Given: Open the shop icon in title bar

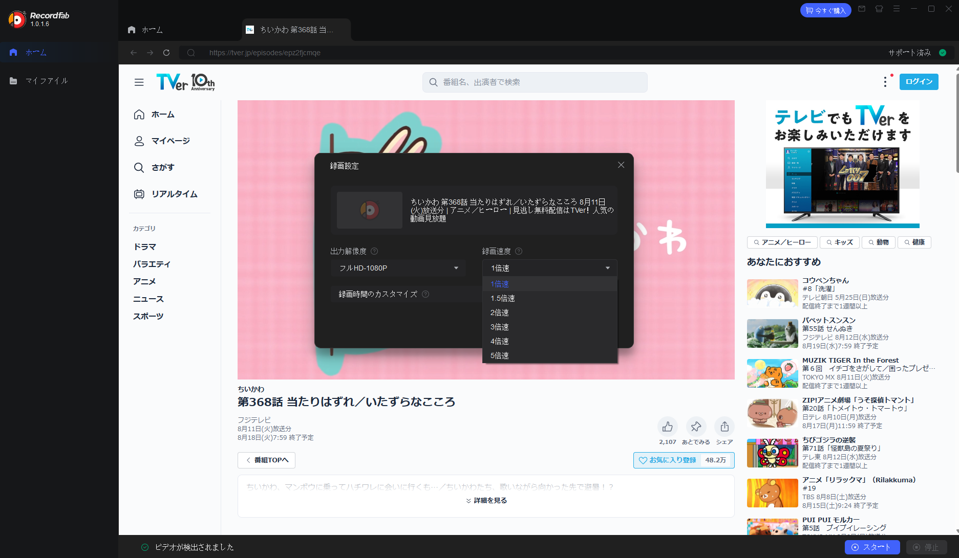Looking at the screenshot, I should click(x=879, y=9).
